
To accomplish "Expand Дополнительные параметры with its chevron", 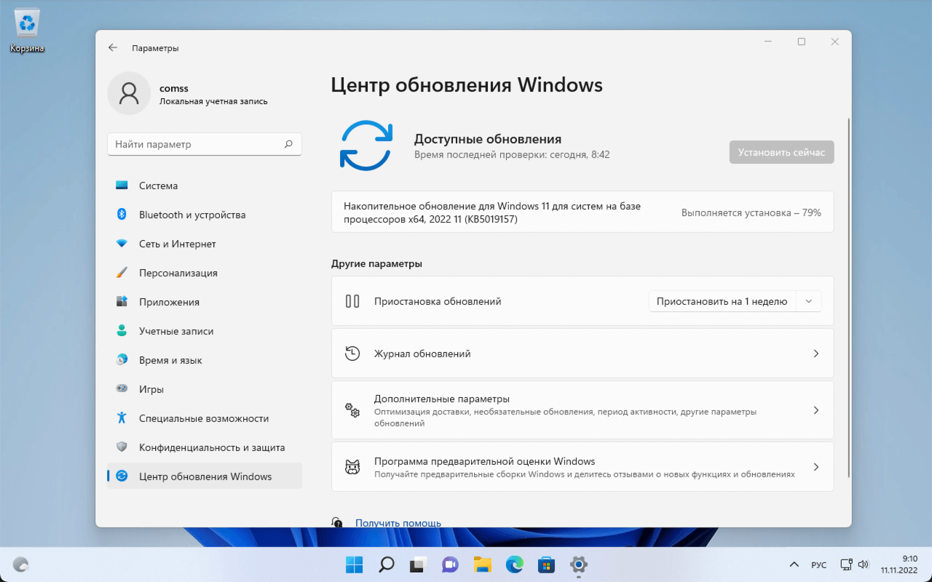I will pyautogui.click(x=815, y=410).
